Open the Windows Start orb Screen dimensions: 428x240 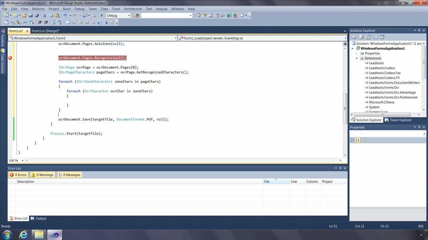click(7, 235)
